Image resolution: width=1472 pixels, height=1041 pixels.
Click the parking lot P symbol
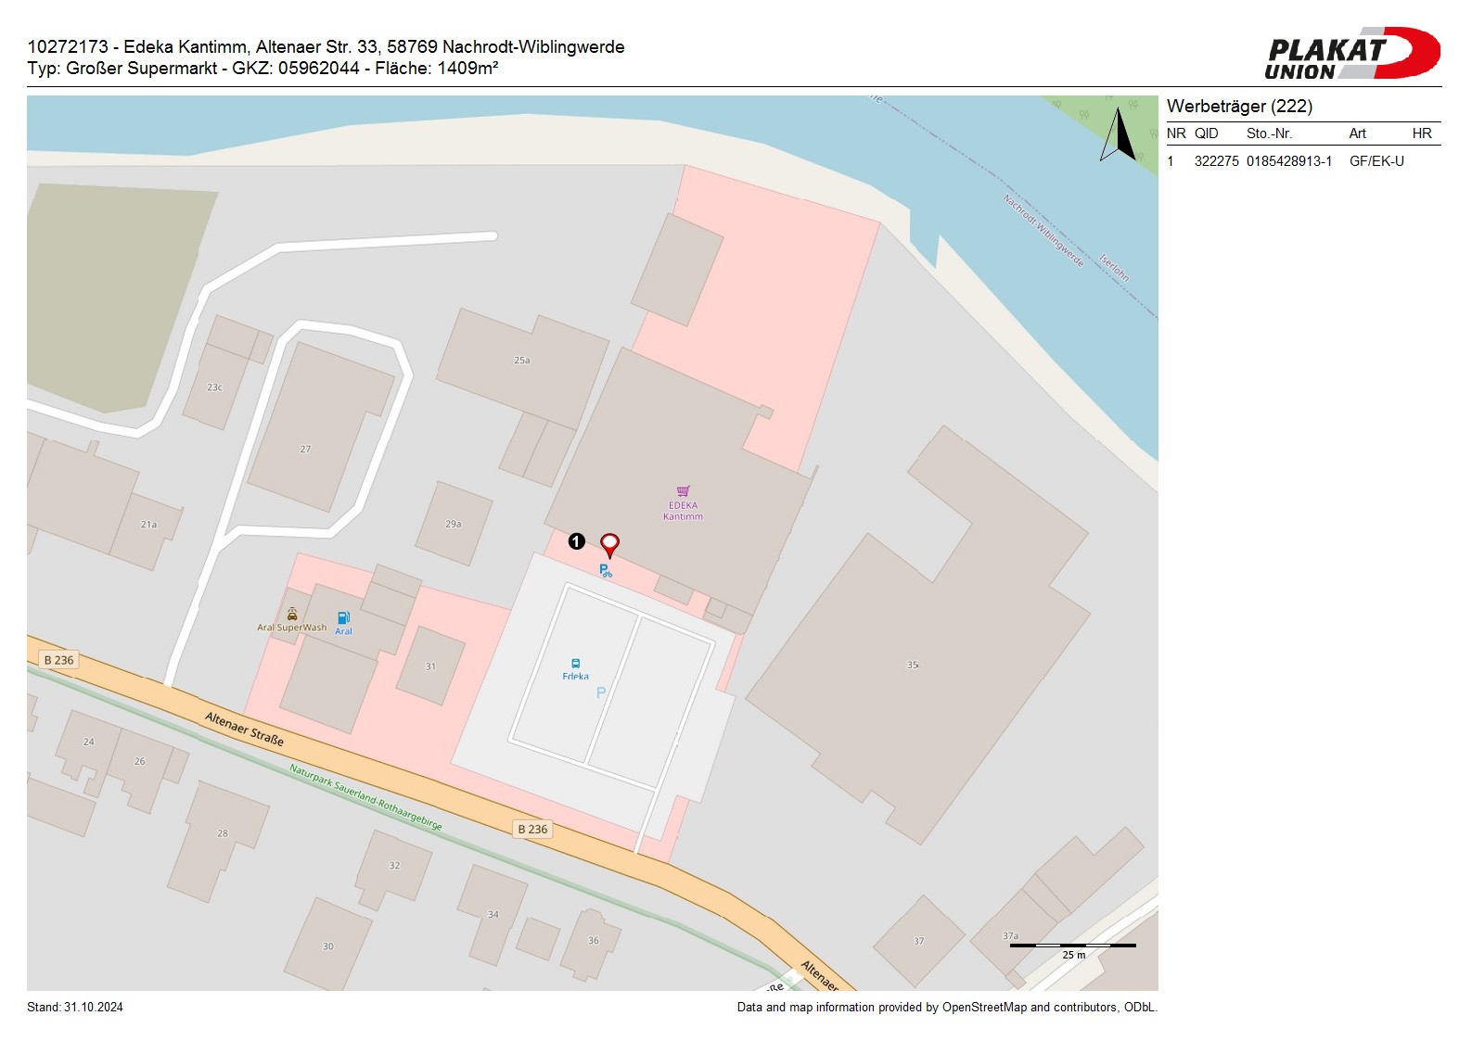point(601,692)
